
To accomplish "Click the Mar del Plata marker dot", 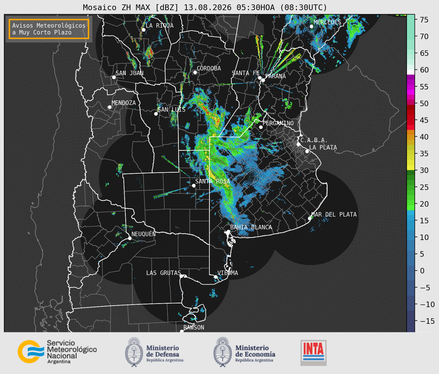I will [310, 218].
